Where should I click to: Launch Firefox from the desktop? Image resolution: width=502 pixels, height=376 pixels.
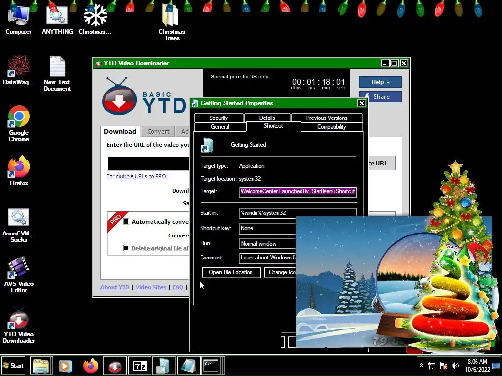pos(19,171)
